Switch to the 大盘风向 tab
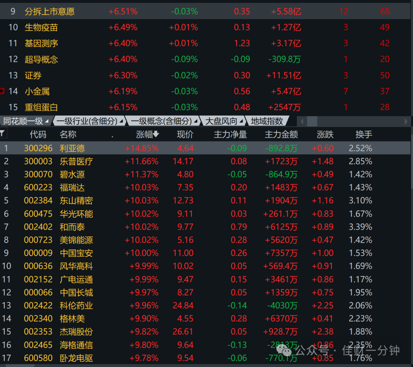The width and height of the screenshot is (413, 367). tap(221, 121)
